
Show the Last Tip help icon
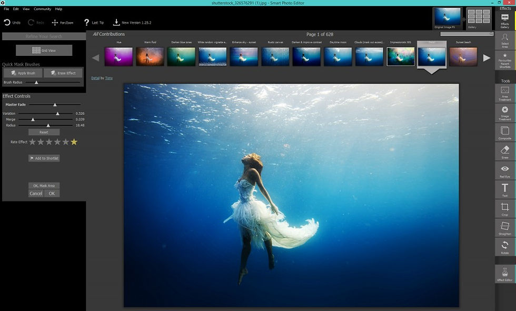86,22
